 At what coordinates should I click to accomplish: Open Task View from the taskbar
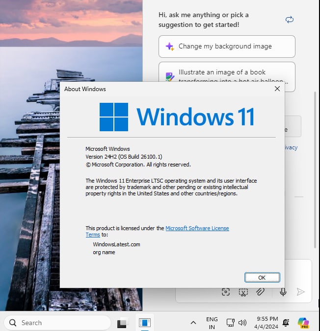pyautogui.click(x=122, y=323)
